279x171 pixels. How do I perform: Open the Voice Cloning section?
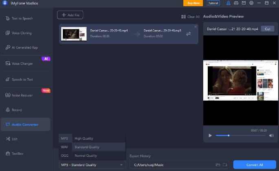(x=22, y=33)
